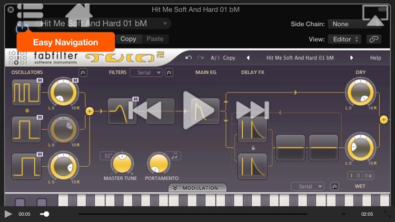Click the plugin link chain icon
Image resolution: width=395 pixels, height=222 pixels.
[x=373, y=39]
